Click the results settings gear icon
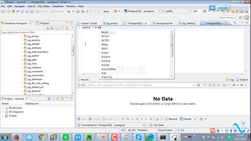251x141 pixels. pos(224,85)
